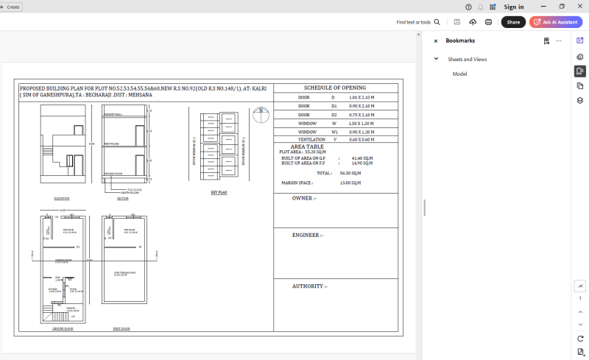Select the Model bookmark

[459, 74]
